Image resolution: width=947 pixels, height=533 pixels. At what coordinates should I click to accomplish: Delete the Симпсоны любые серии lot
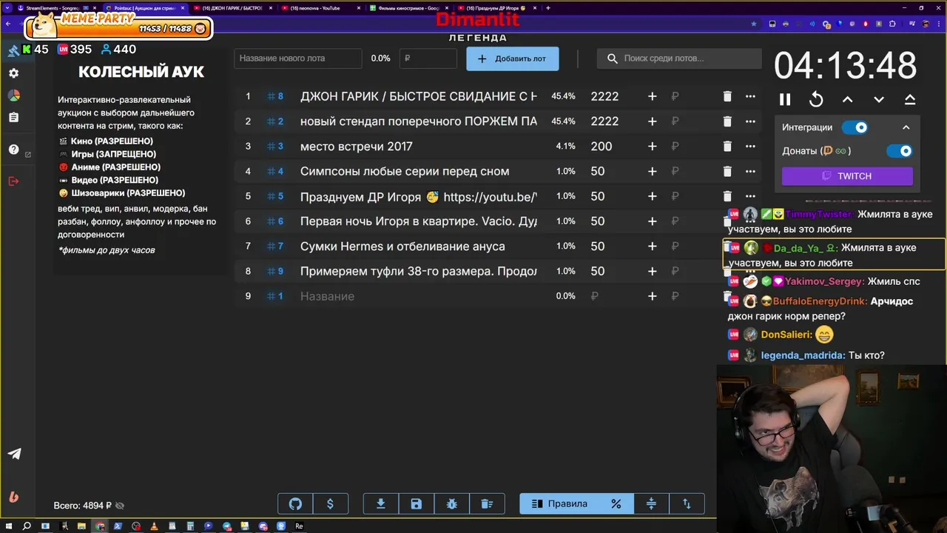click(x=727, y=172)
